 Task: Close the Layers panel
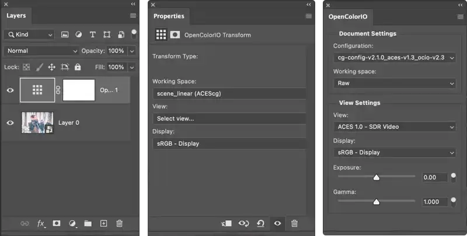tap(6, 4)
